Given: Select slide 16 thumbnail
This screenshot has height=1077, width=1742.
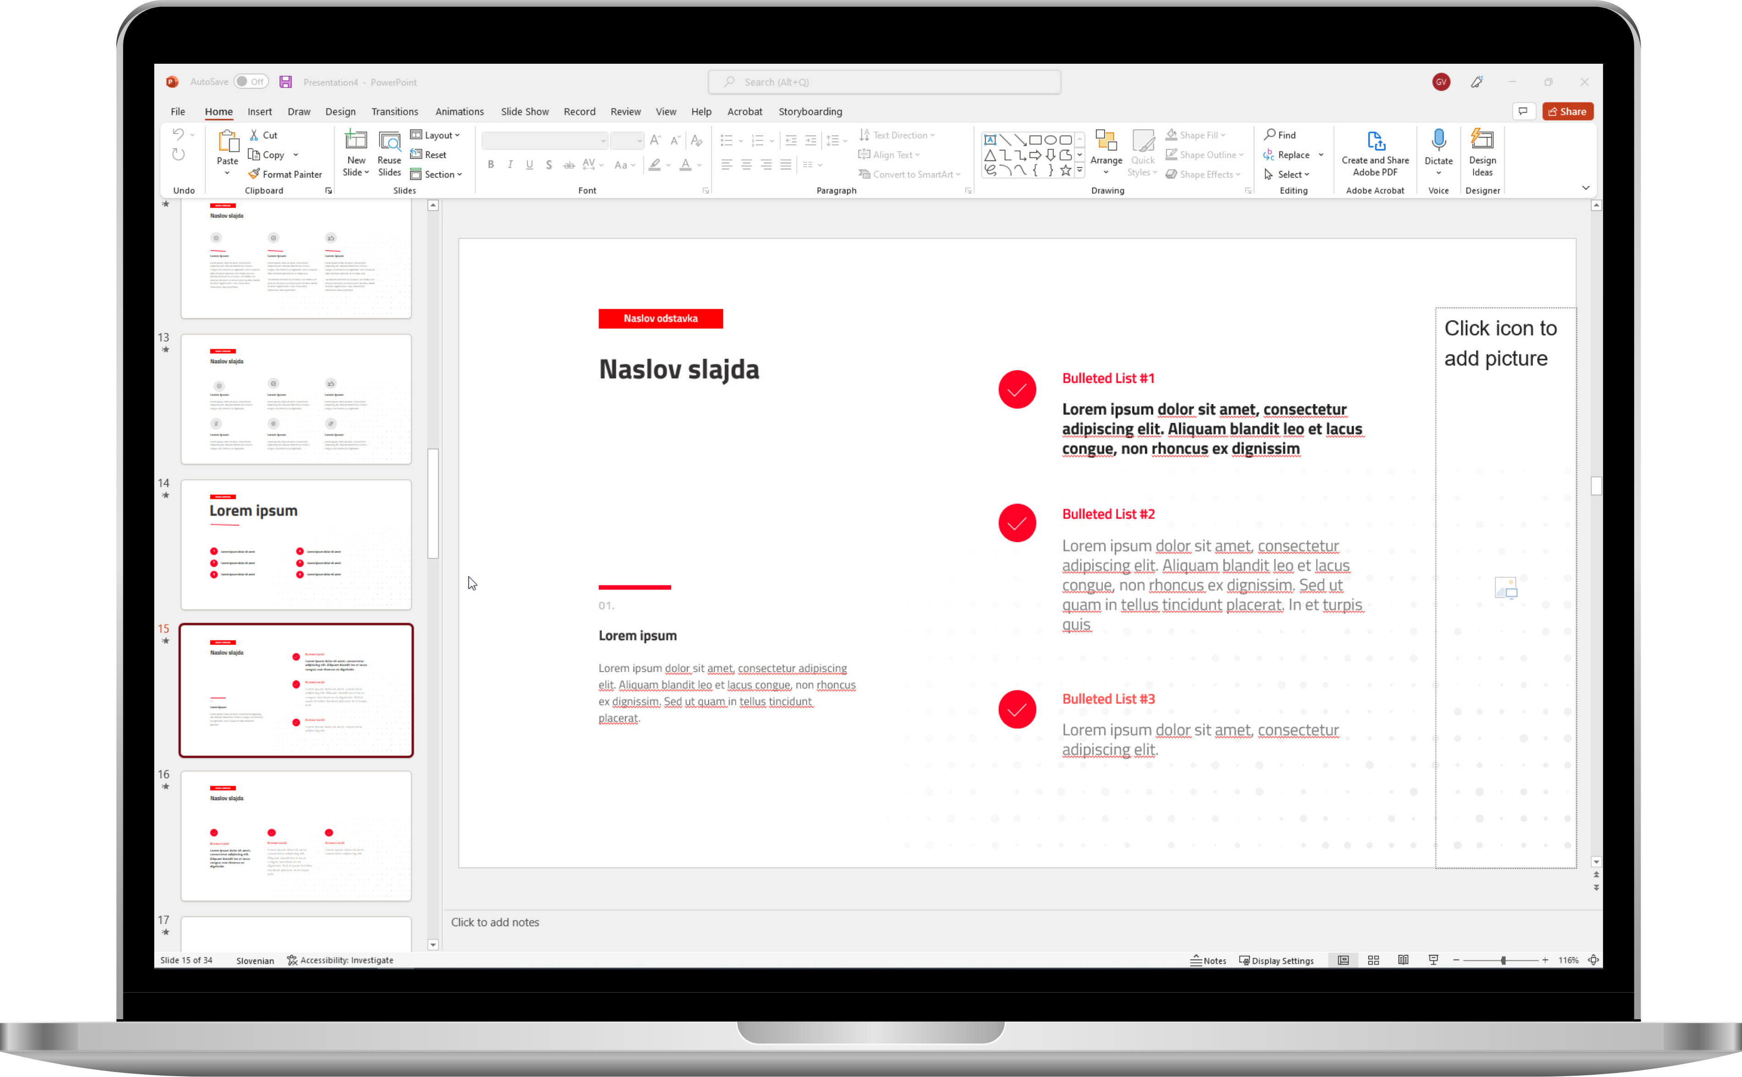Looking at the screenshot, I should pos(296,835).
